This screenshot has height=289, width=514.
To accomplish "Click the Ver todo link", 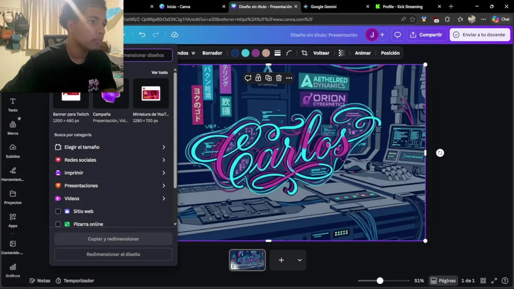I will (159, 73).
